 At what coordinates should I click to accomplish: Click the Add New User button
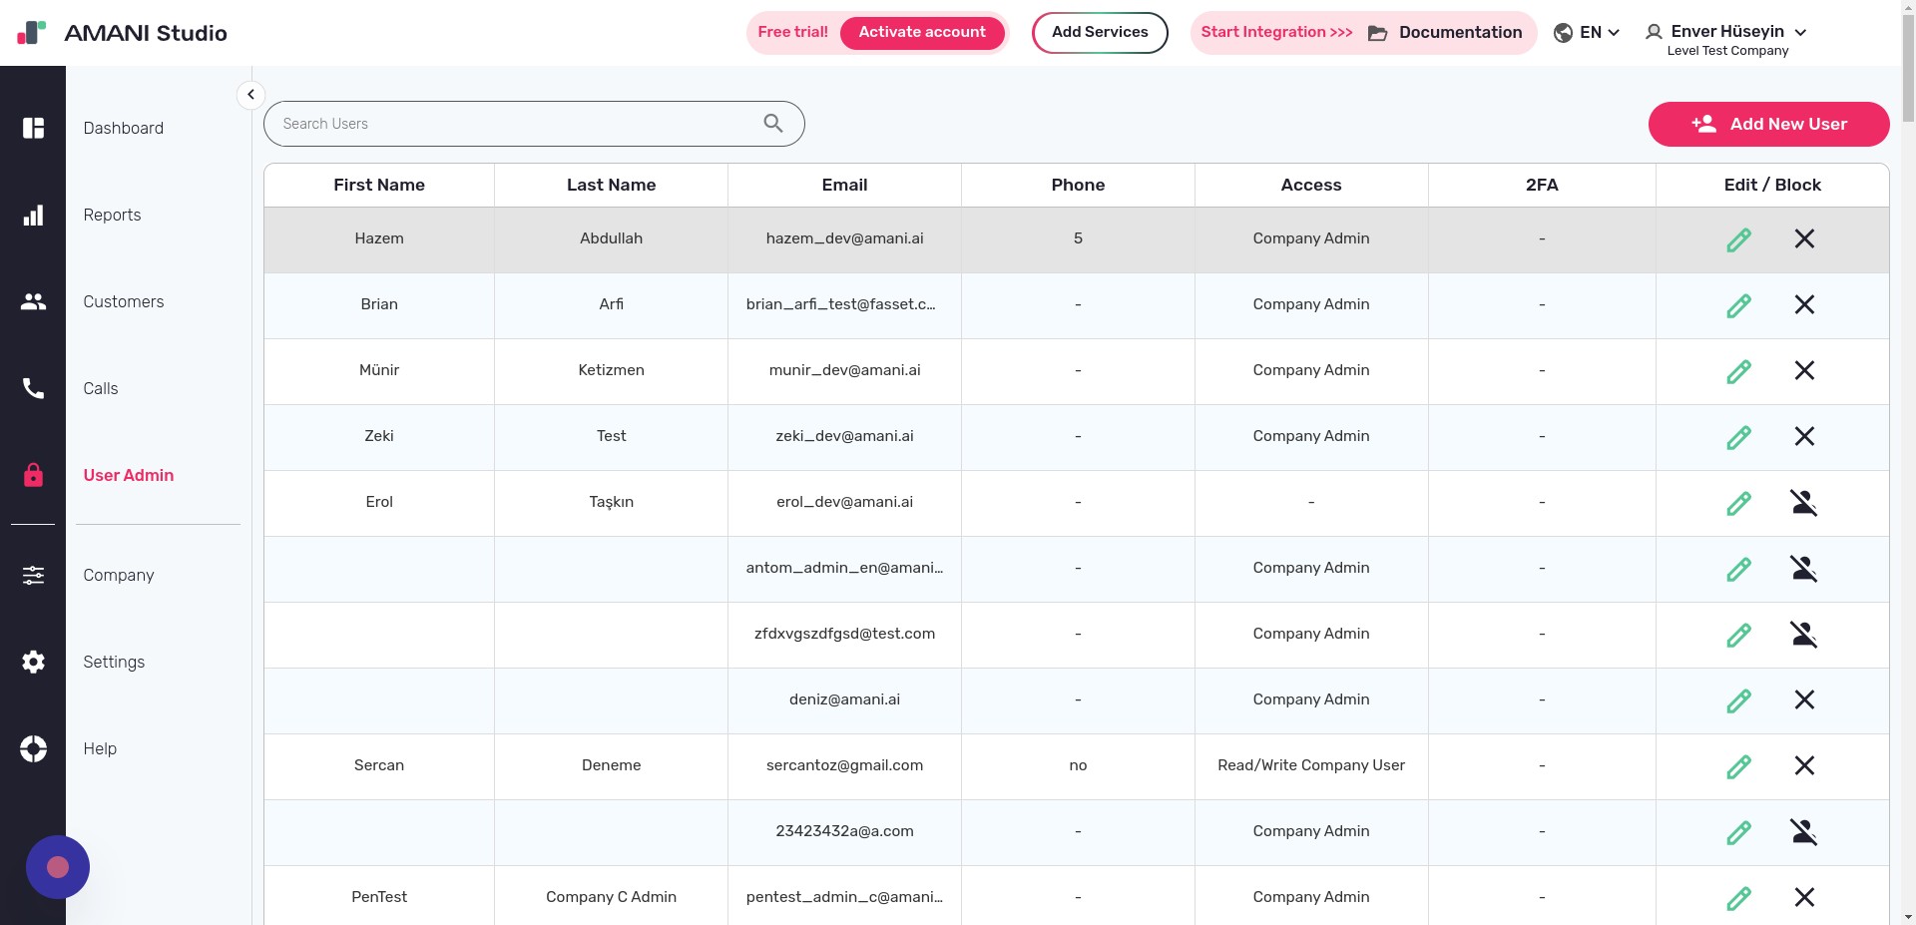pyautogui.click(x=1767, y=124)
